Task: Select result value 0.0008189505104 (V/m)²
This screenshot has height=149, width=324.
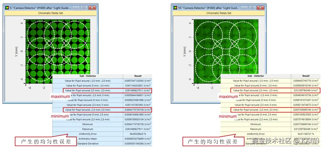Action: pos(138,119)
